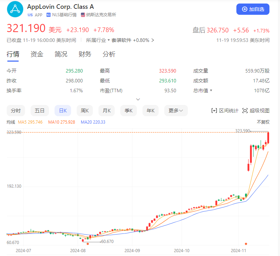Click the 加自选 add to watchlist button
The width and height of the screenshot is (280, 256).
pos(253,9)
